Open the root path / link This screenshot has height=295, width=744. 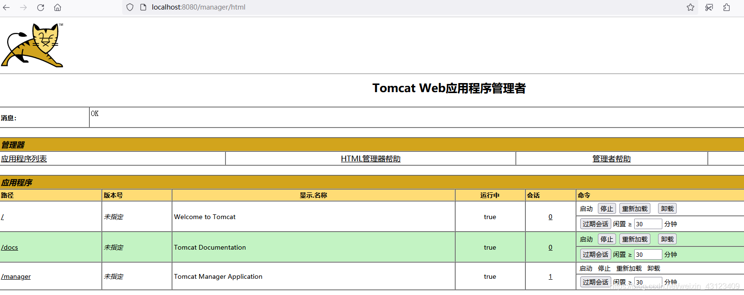[2, 217]
